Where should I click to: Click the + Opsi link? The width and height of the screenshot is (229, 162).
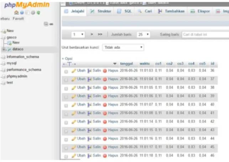67,58
